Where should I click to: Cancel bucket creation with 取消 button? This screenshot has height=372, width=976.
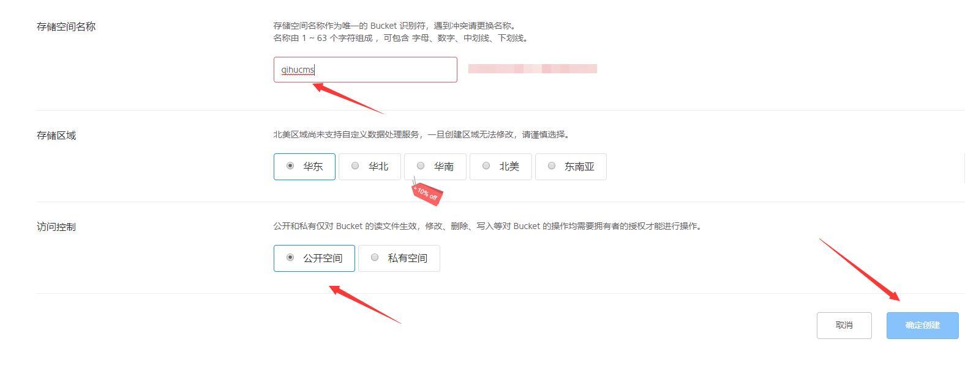click(x=844, y=325)
